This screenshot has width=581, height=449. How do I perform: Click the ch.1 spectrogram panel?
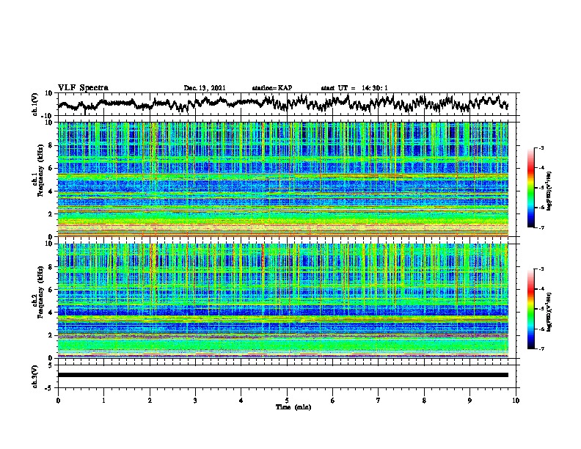pyautogui.click(x=283, y=179)
